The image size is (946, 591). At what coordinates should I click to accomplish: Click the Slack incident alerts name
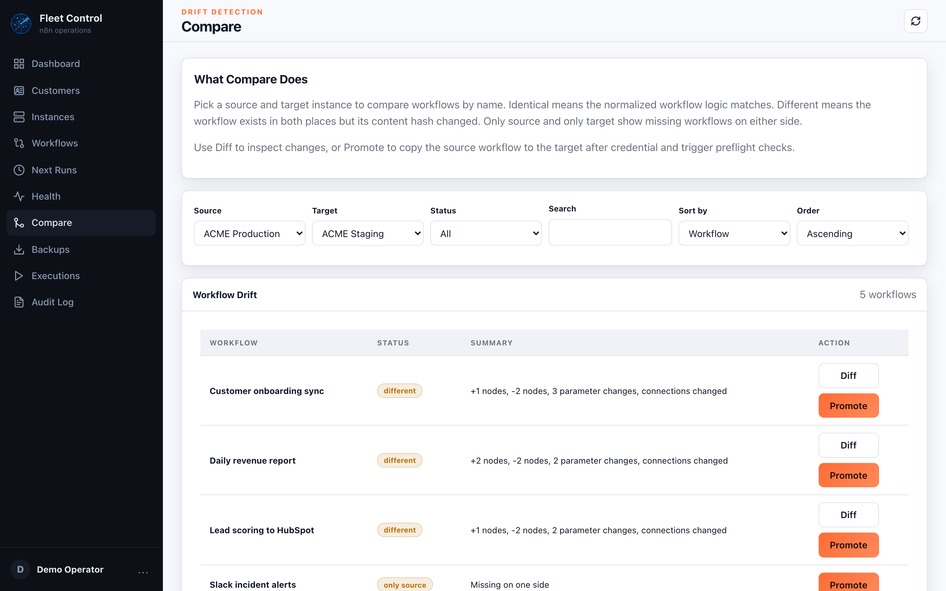(253, 584)
